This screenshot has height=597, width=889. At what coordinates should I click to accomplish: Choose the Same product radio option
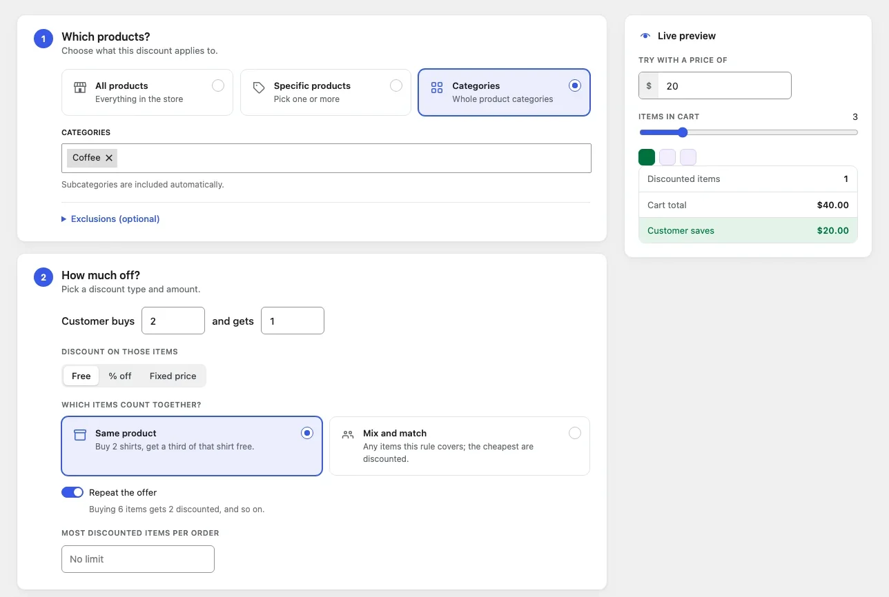307,433
